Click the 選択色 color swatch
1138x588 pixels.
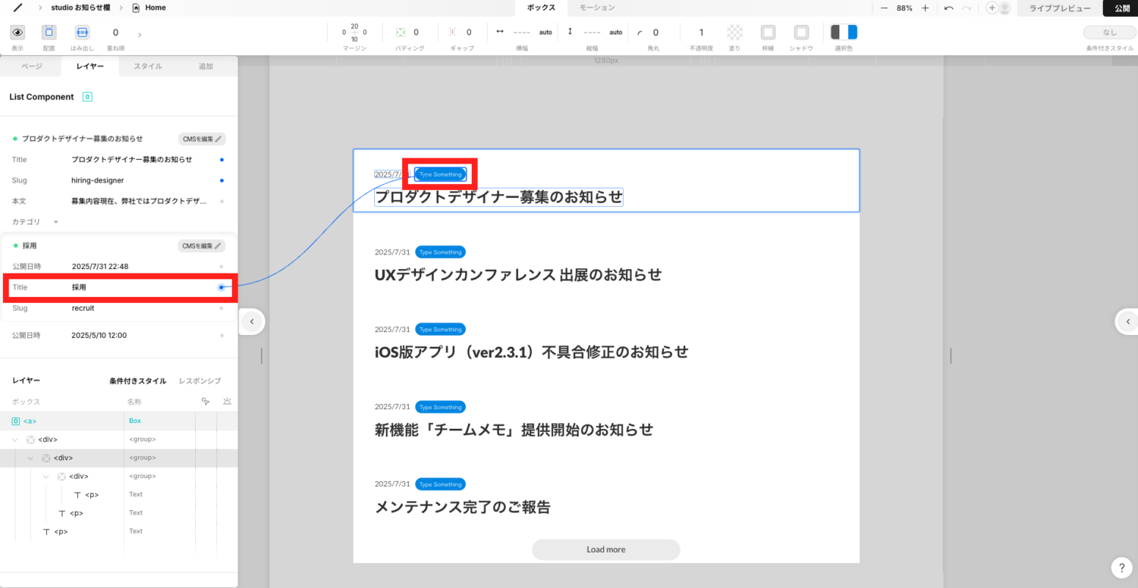coord(844,33)
